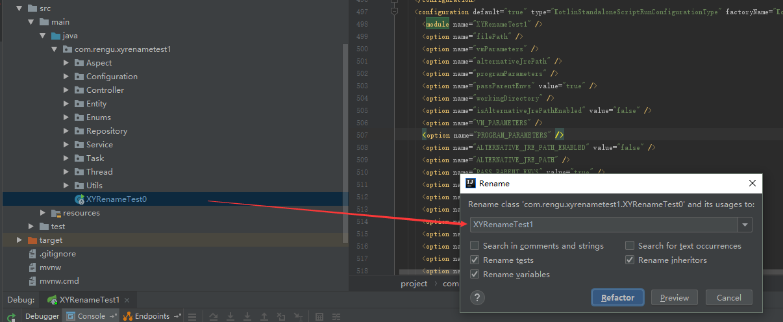Click the Run to Cursor debug icon
Viewport: 783px width, 322px height.
pos(299,317)
